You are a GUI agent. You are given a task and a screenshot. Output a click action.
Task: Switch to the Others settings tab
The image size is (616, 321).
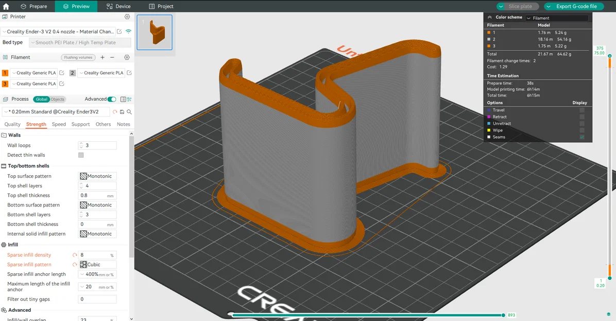click(104, 124)
